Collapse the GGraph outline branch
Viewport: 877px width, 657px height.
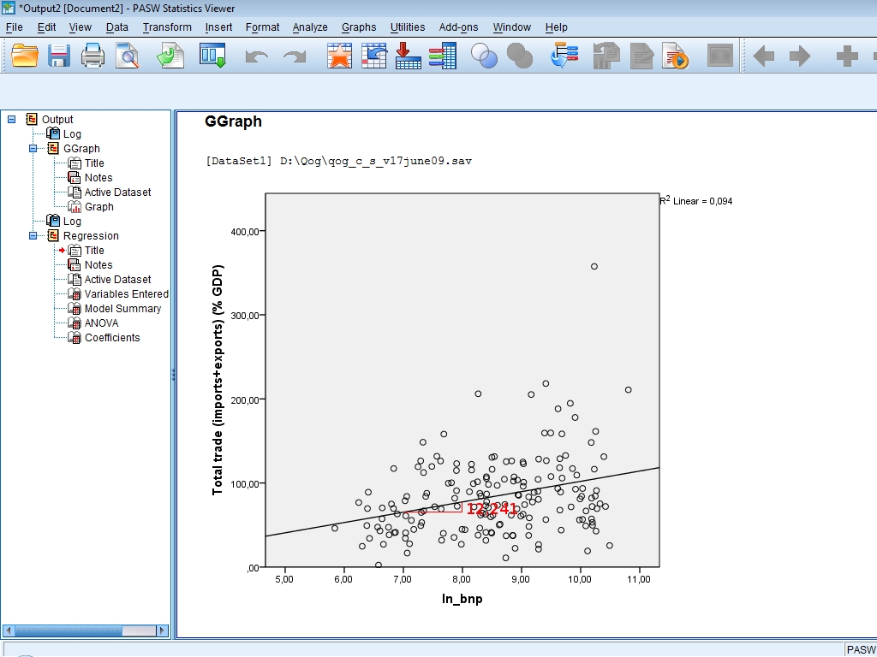pyautogui.click(x=33, y=149)
